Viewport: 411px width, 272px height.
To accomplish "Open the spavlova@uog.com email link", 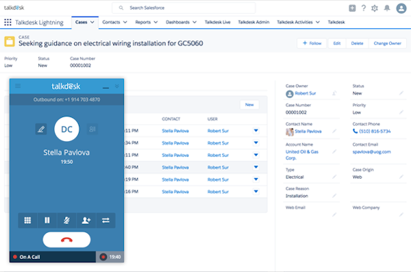I will click(371, 152).
